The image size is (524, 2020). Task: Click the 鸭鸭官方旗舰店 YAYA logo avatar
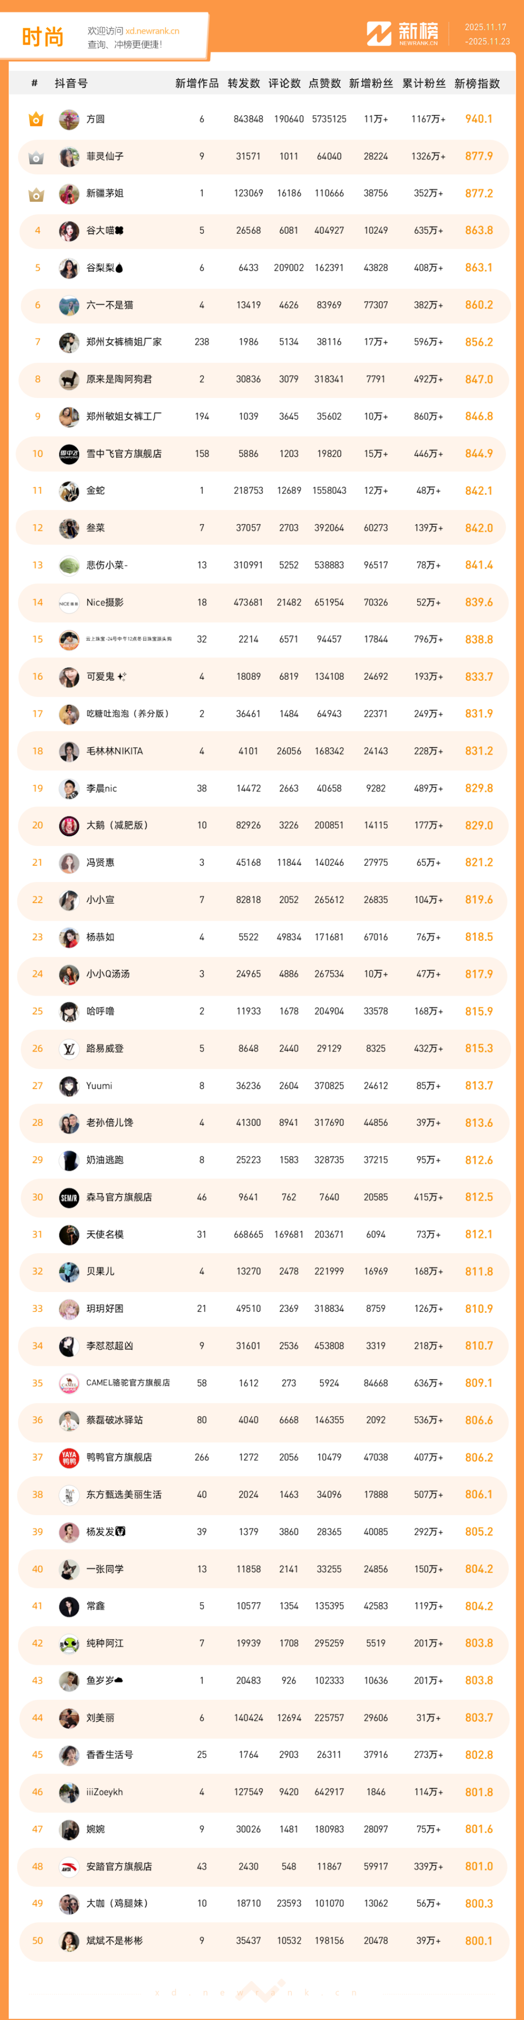(69, 1458)
